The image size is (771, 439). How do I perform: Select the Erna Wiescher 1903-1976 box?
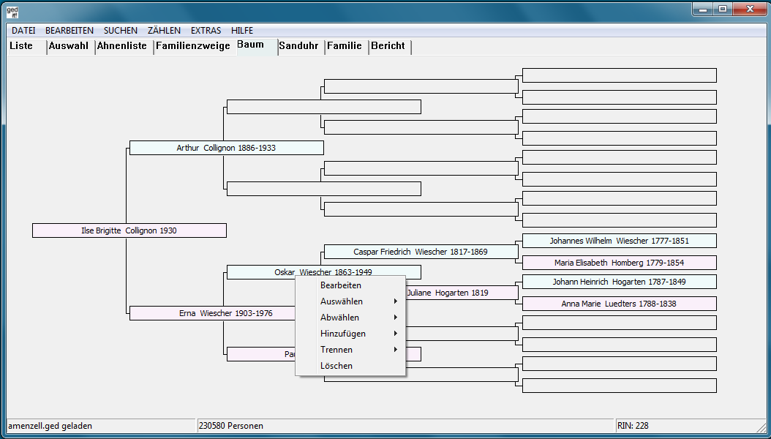pos(212,313)
